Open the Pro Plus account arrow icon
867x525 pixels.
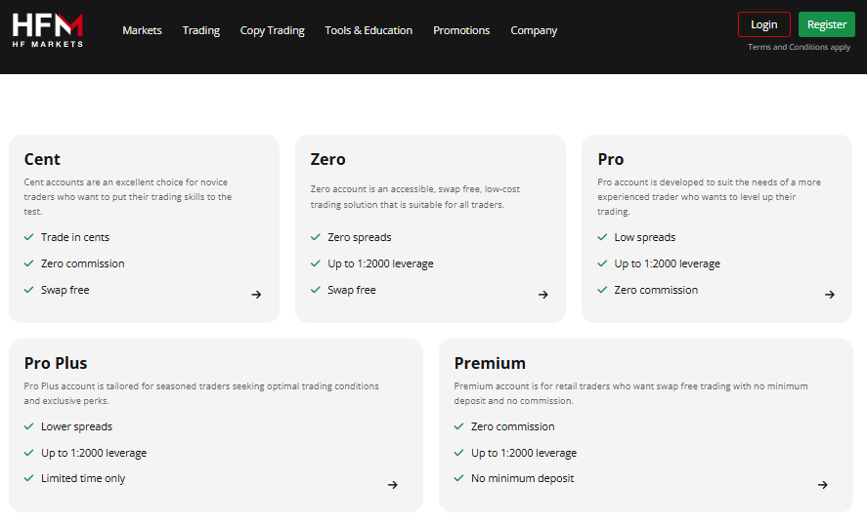click(x=393, y=485)
